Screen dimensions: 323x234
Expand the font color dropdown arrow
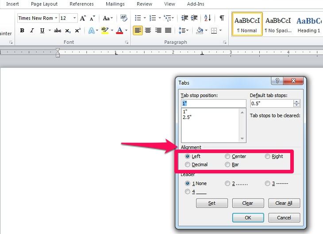click(x=126, y=31)
